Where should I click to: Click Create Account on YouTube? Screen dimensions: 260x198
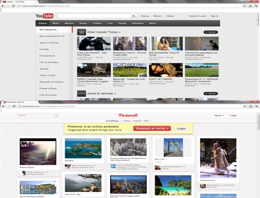click(x=198, y=16)
